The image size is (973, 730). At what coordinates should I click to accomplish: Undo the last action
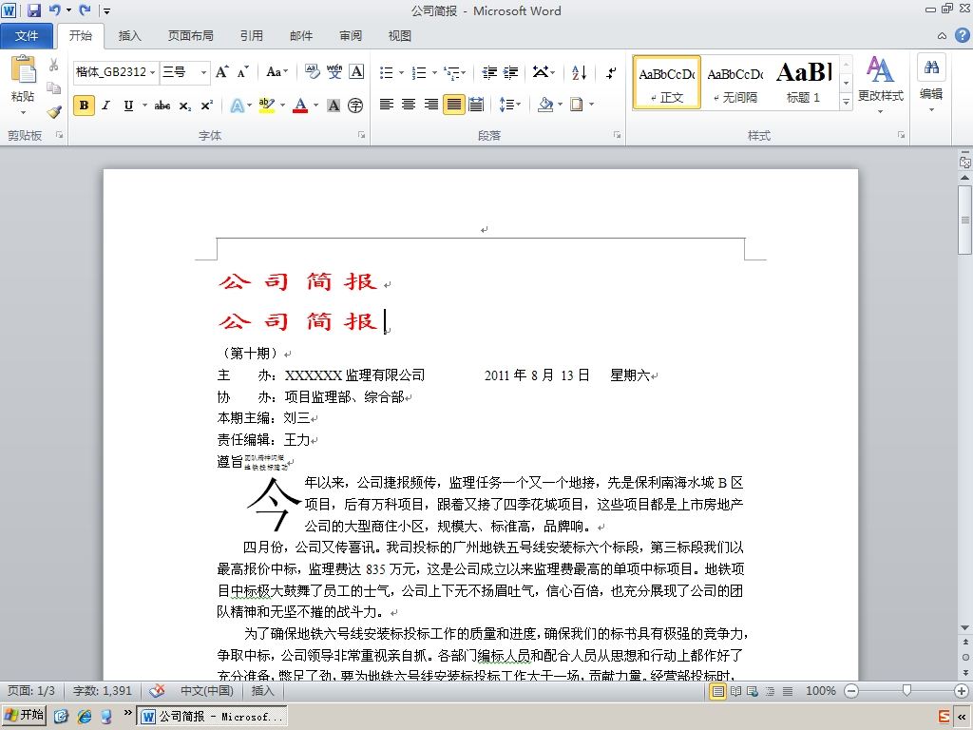(x=54, y=10)
